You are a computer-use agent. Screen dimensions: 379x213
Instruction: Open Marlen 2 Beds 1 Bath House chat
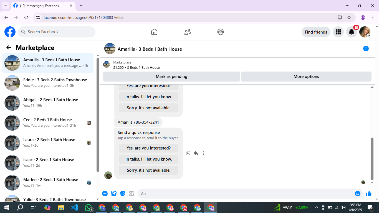(48, 183)
